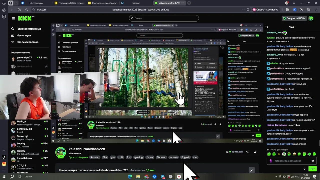This screenshot has height=180, width=320.
Task: Open perevalov_xd channel in sidebar
Action: click(29, 130)
